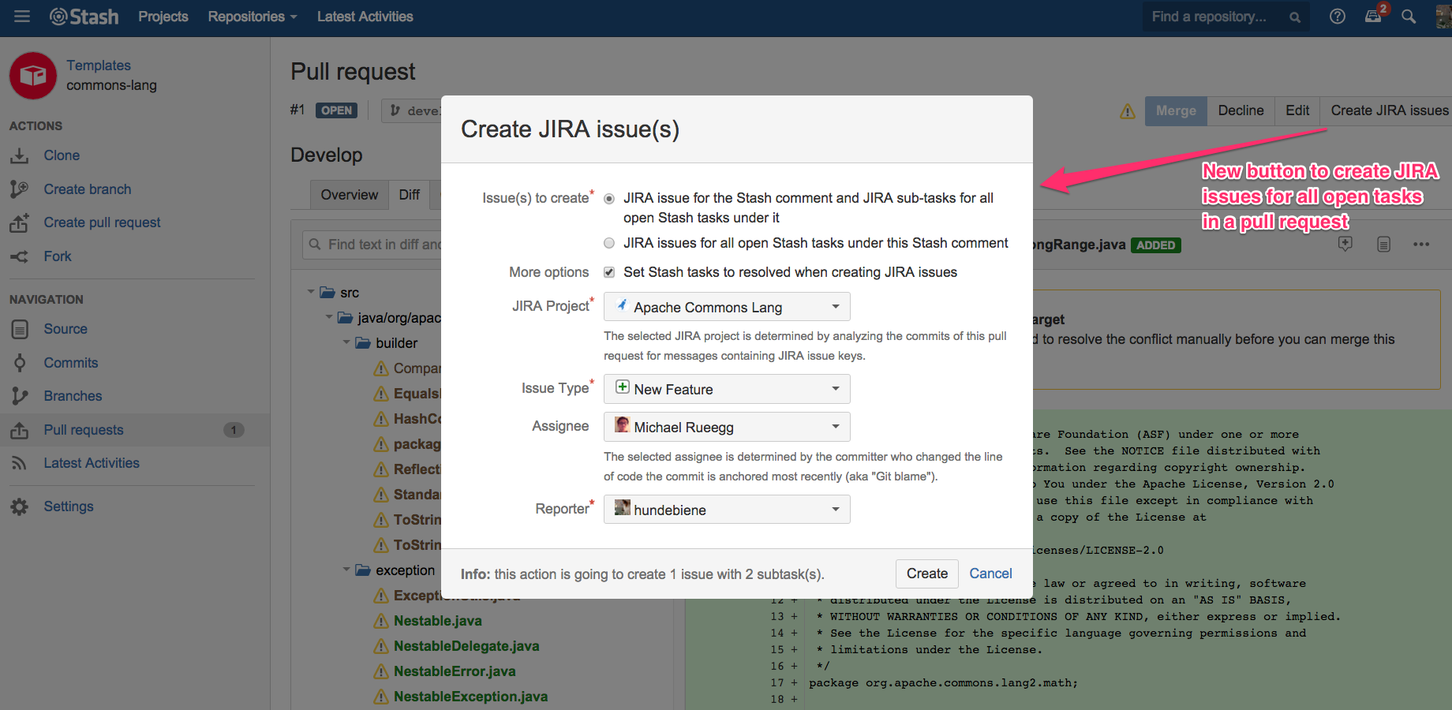Click the Branches icon
Viewport: 1452px width, 710px height.
(20, 396)
